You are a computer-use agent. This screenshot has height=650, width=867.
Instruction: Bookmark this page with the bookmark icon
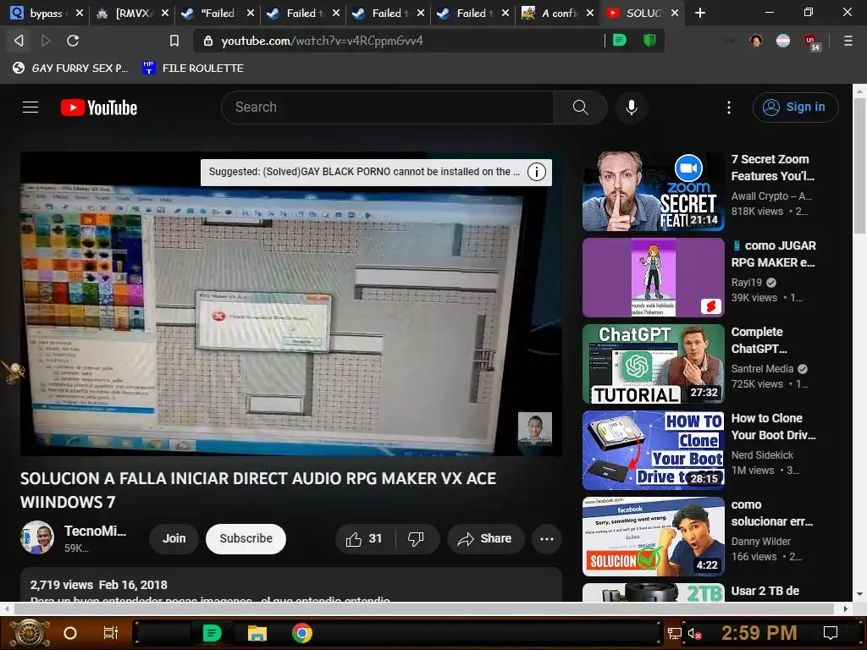coord(174,41)
